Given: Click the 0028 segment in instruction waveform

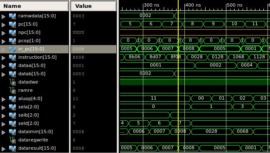Looking at the screenshot, I should [197, 57].
